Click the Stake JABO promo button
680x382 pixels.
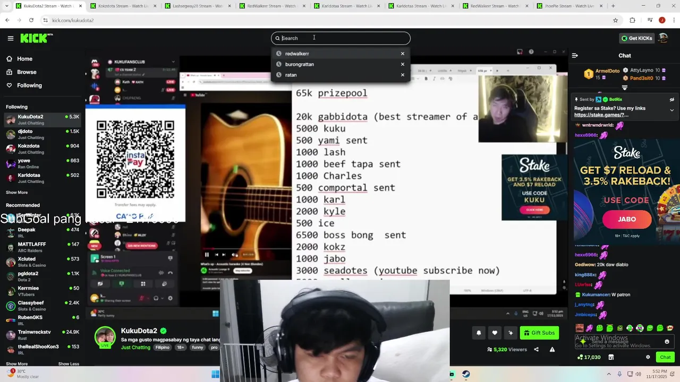click(627, 219)
